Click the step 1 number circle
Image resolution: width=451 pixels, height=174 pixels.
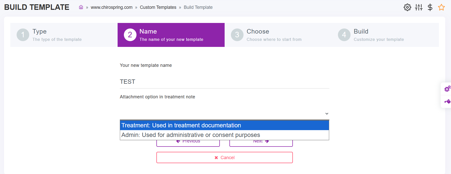tap(23, 35)
